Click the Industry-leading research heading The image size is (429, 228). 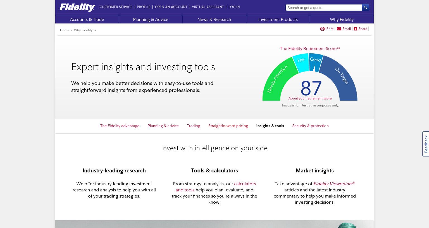pyautogui.click(x=114, y=171)
